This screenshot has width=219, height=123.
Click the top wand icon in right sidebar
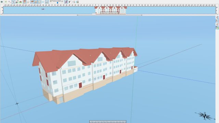(x=217, y=17)
